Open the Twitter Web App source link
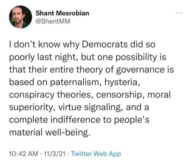This screenshot has width=192, height=163. coord(96,154)
